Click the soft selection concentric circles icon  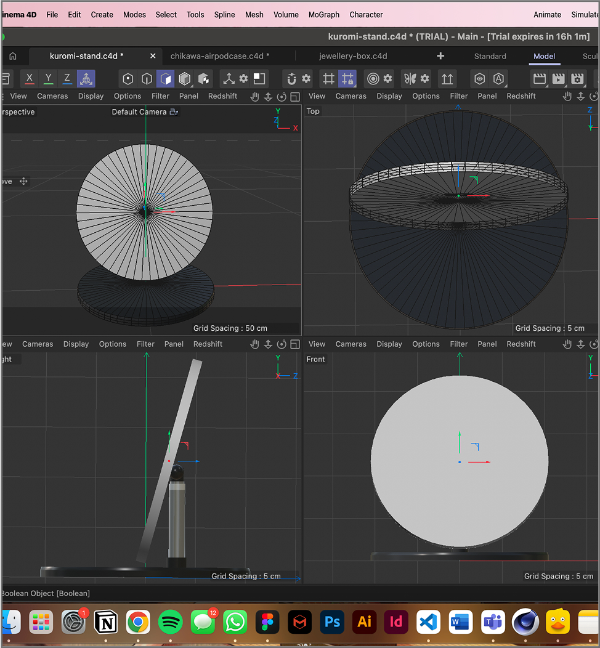coord(373,79)
